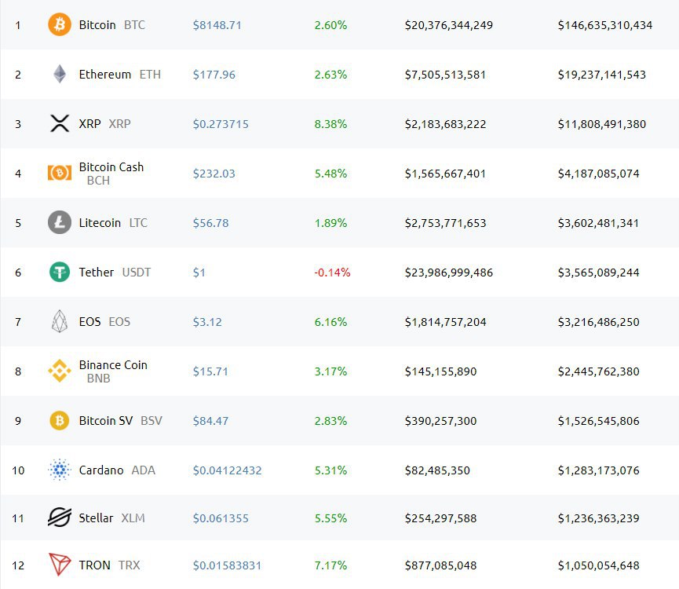
Task: Click the gray Litecoin logo icon
Action: 60,223
